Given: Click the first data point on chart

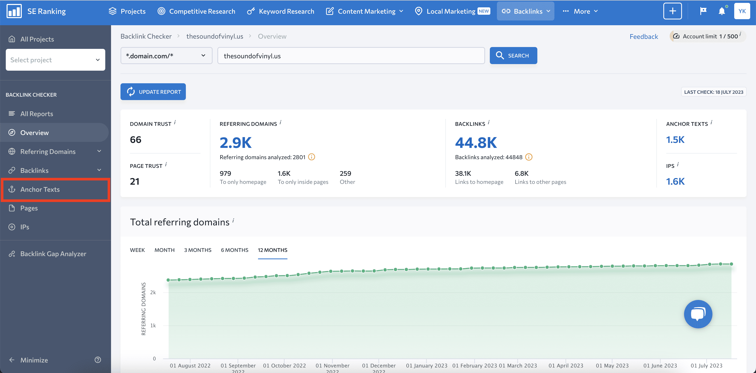Looking at the screenshot, I should 168,280.
